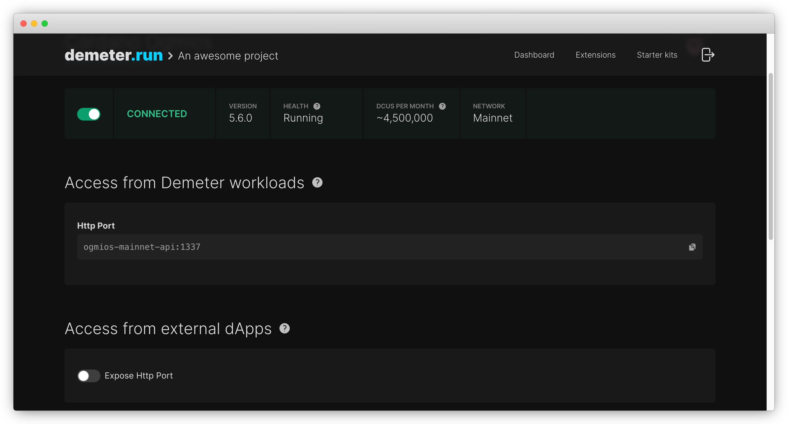Click the demeter.run logo

[113, 55]
